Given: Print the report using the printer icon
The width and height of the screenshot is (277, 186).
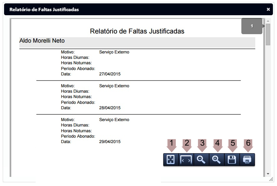Looking at the screenshot, I should (247, 160).
